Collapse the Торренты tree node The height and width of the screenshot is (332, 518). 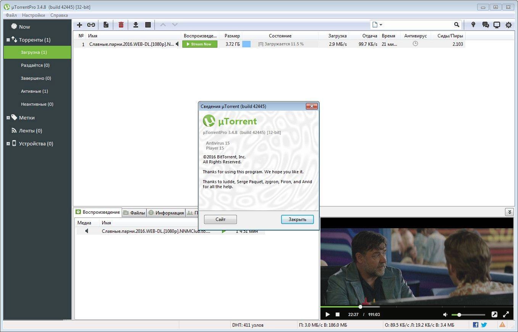pyautogui.click(x=8, y=40)
